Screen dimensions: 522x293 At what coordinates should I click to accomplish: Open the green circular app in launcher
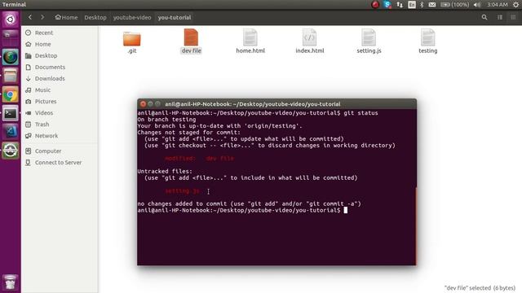pyautogui.click(x=11, y=151)
